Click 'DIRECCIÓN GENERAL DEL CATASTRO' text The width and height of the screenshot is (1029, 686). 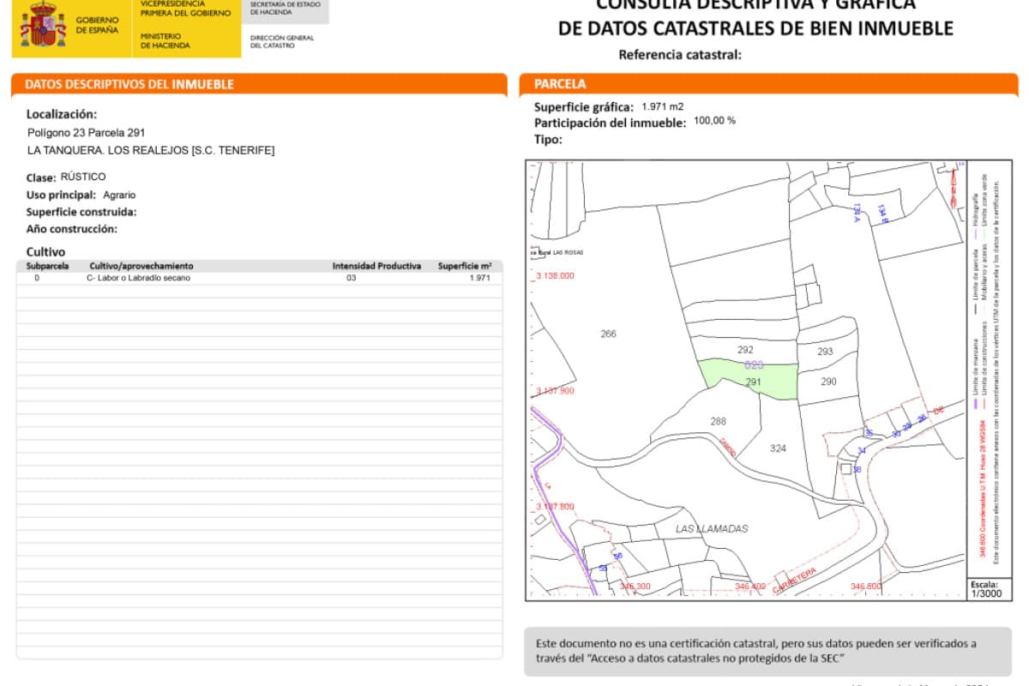pyautogui.click(x=282, y=41)
